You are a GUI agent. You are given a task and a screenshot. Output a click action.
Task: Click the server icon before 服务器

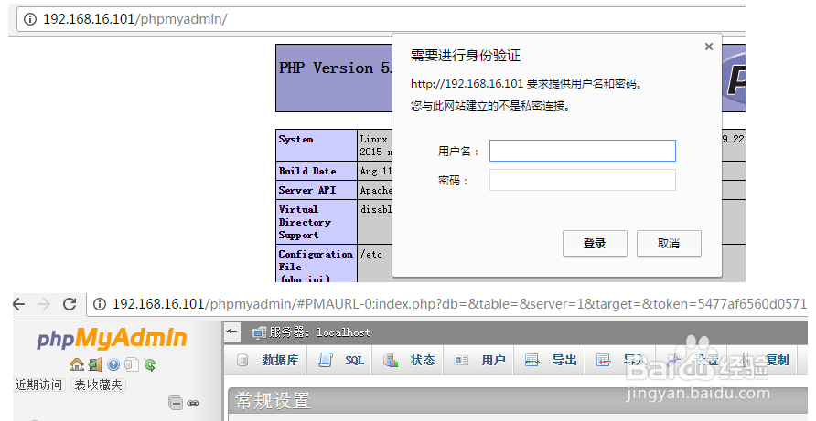[x=259, y=332]
